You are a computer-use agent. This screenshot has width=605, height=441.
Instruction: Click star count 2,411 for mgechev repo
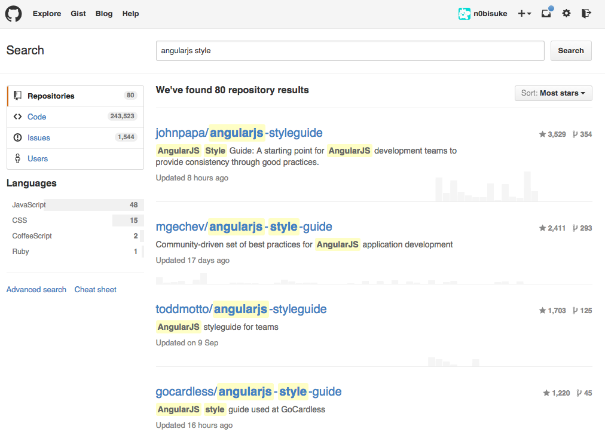coord(552,228)
